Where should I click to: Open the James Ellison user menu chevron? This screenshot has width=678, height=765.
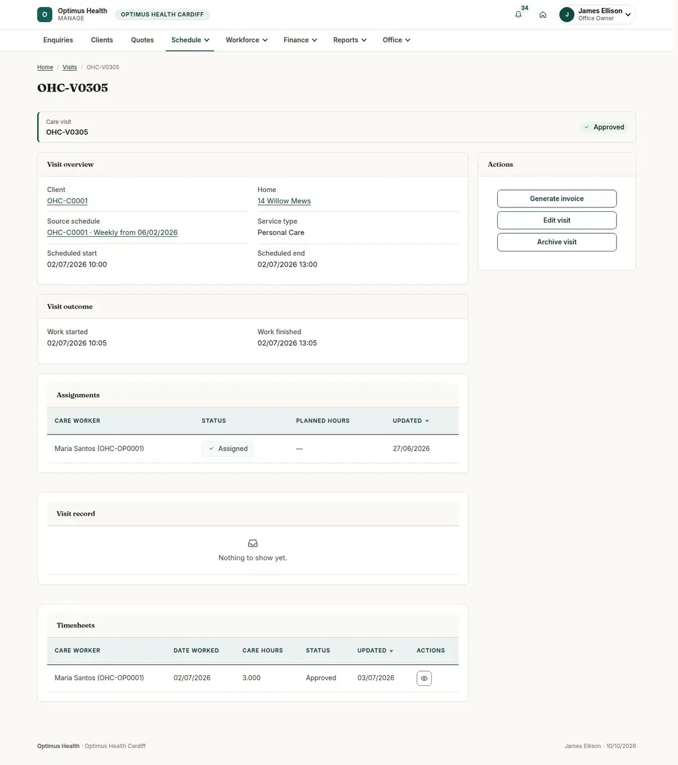tap(628, 15)
